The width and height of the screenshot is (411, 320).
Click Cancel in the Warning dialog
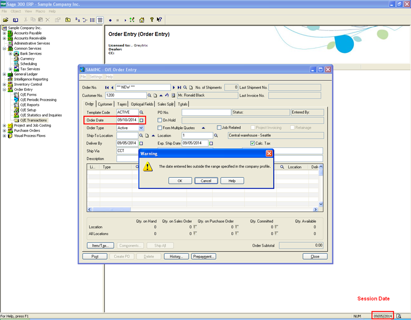206,181
